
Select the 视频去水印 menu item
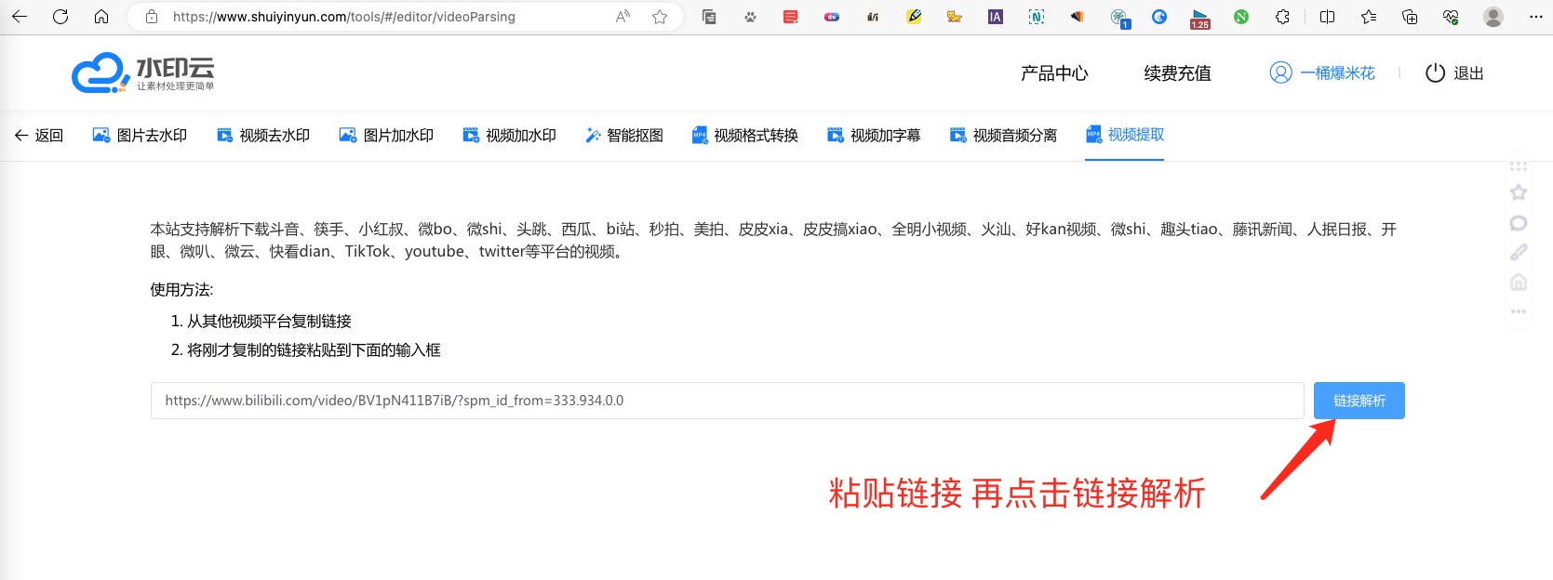(x=263, y=136)
